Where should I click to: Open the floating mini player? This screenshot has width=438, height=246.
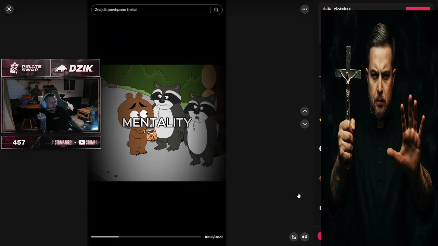tap(294, 237)
